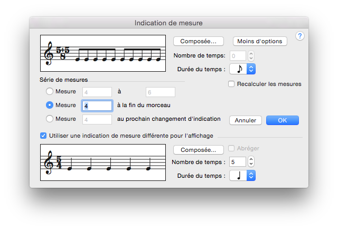Click the Moins d'options button

pos(259,41)
